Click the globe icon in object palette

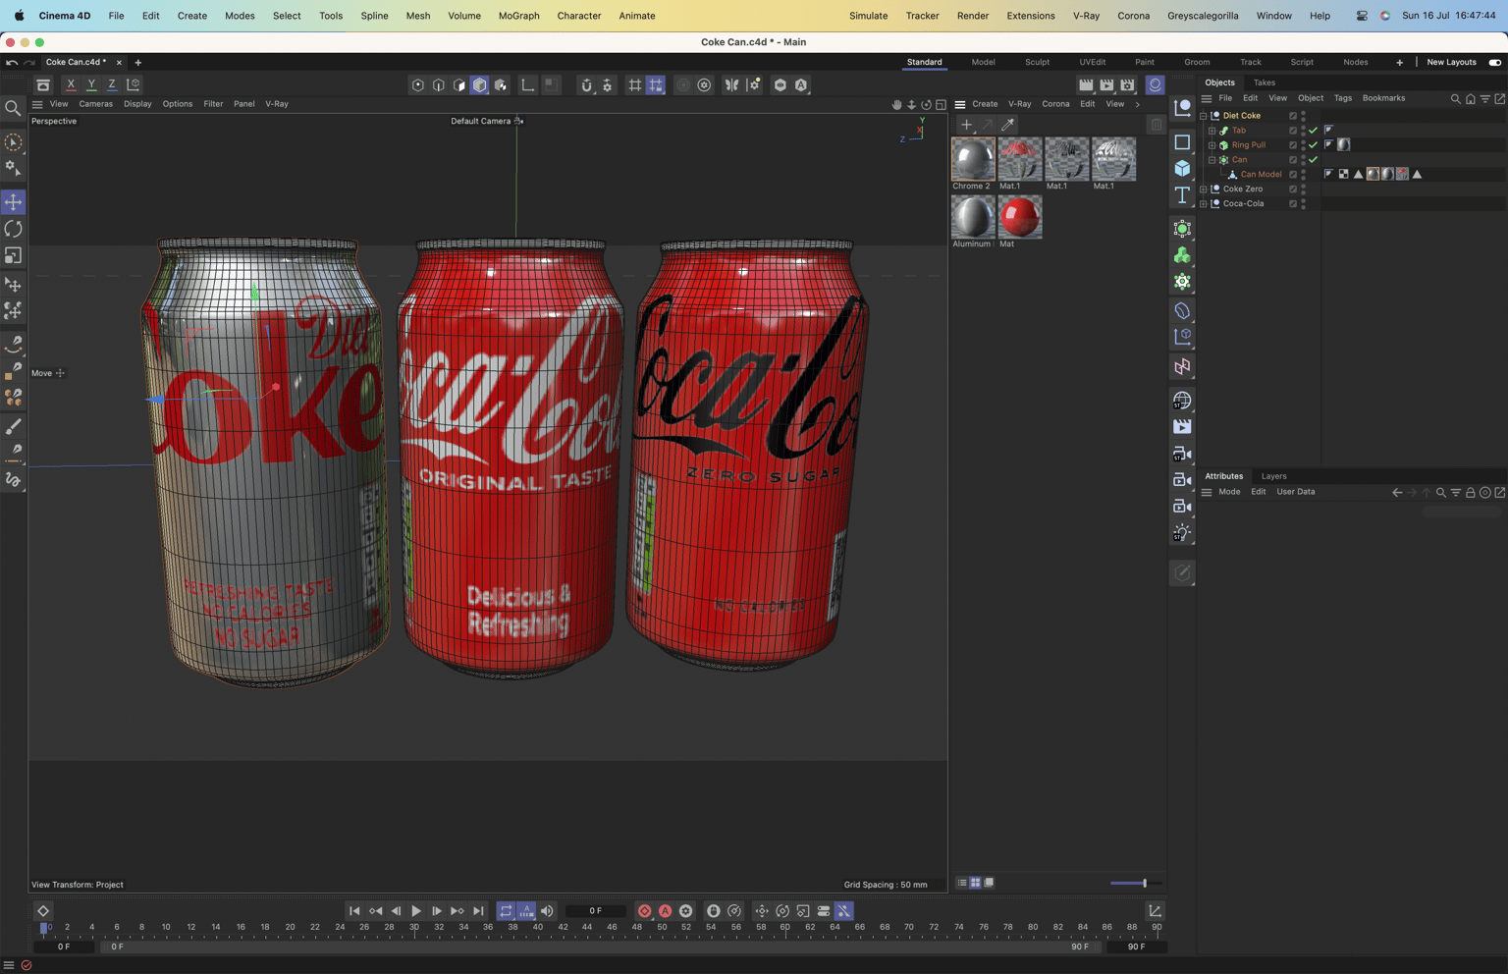click(1182, 401)
